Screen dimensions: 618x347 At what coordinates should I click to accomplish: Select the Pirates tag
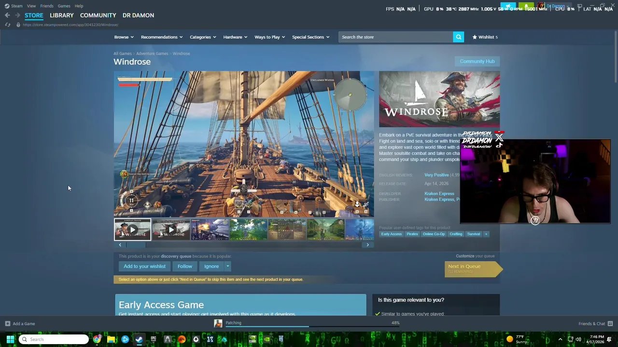[x=412, y=234]
